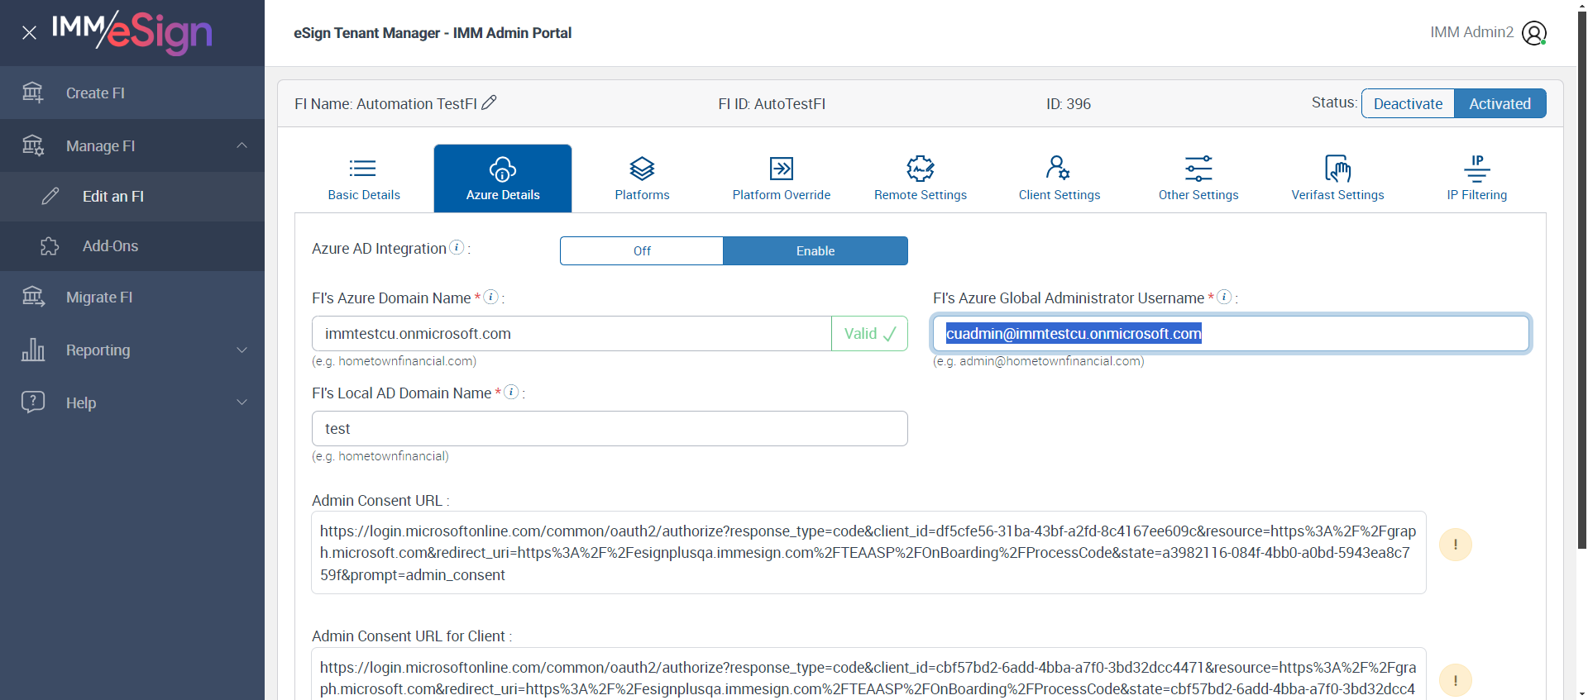The height and width of the screenshot is (700, 1588).
Task: Click the Add-Ons puzzle icon
Action: 50,246
